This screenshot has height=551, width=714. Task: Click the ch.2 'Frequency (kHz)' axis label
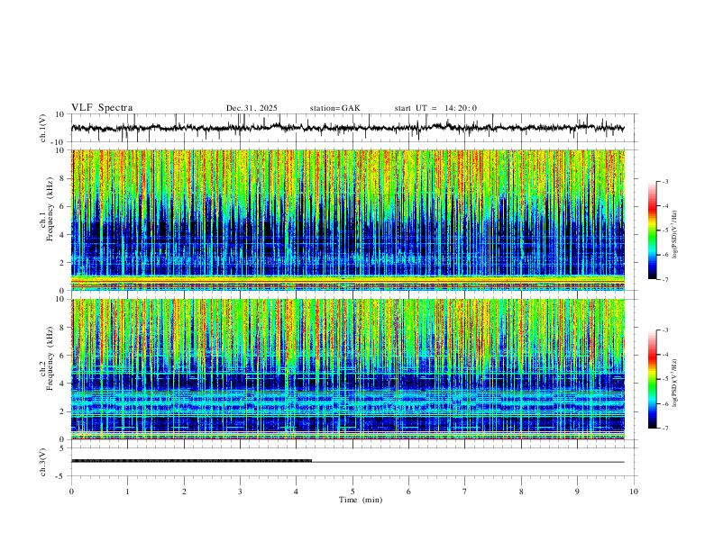click(50, 358)
